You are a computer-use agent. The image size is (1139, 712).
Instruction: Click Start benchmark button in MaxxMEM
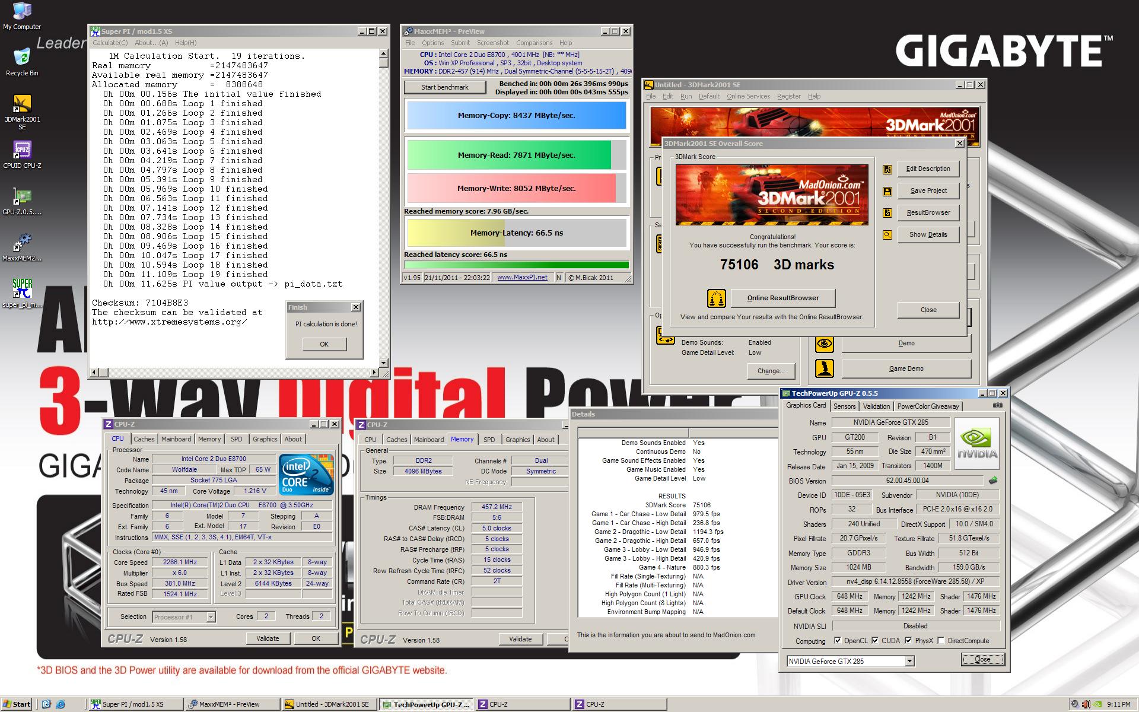tap(445, 87)
